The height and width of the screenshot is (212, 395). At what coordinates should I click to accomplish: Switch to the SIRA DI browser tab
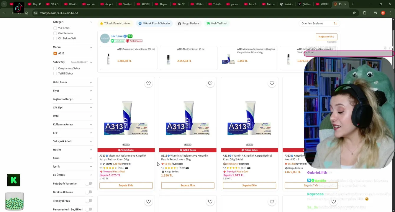[52, 4]
